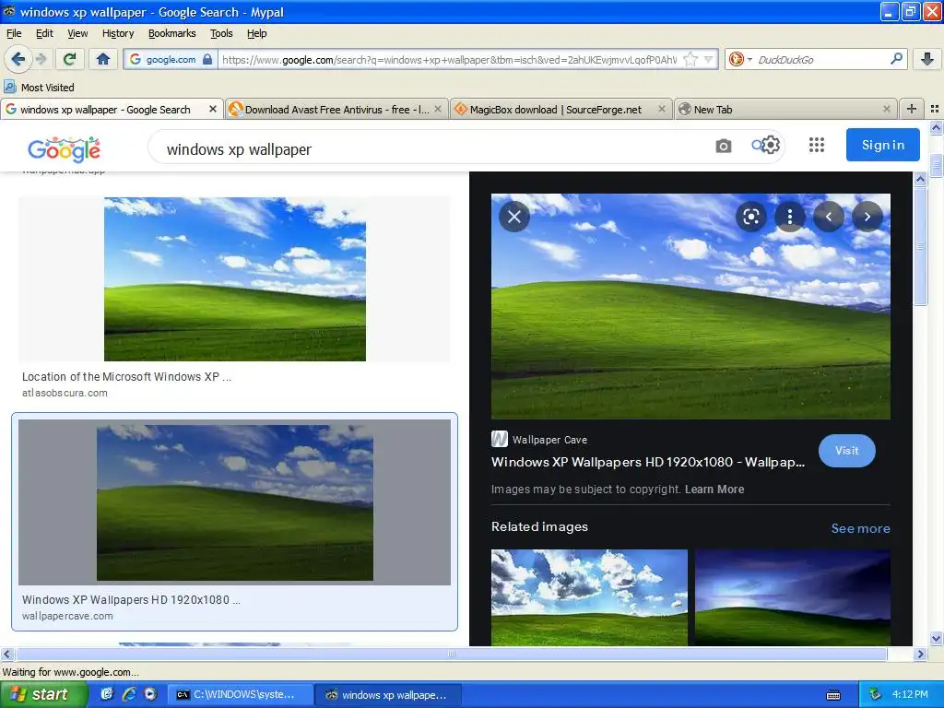
Task: Open the Google apps grid
Action: tap(817, 145)
